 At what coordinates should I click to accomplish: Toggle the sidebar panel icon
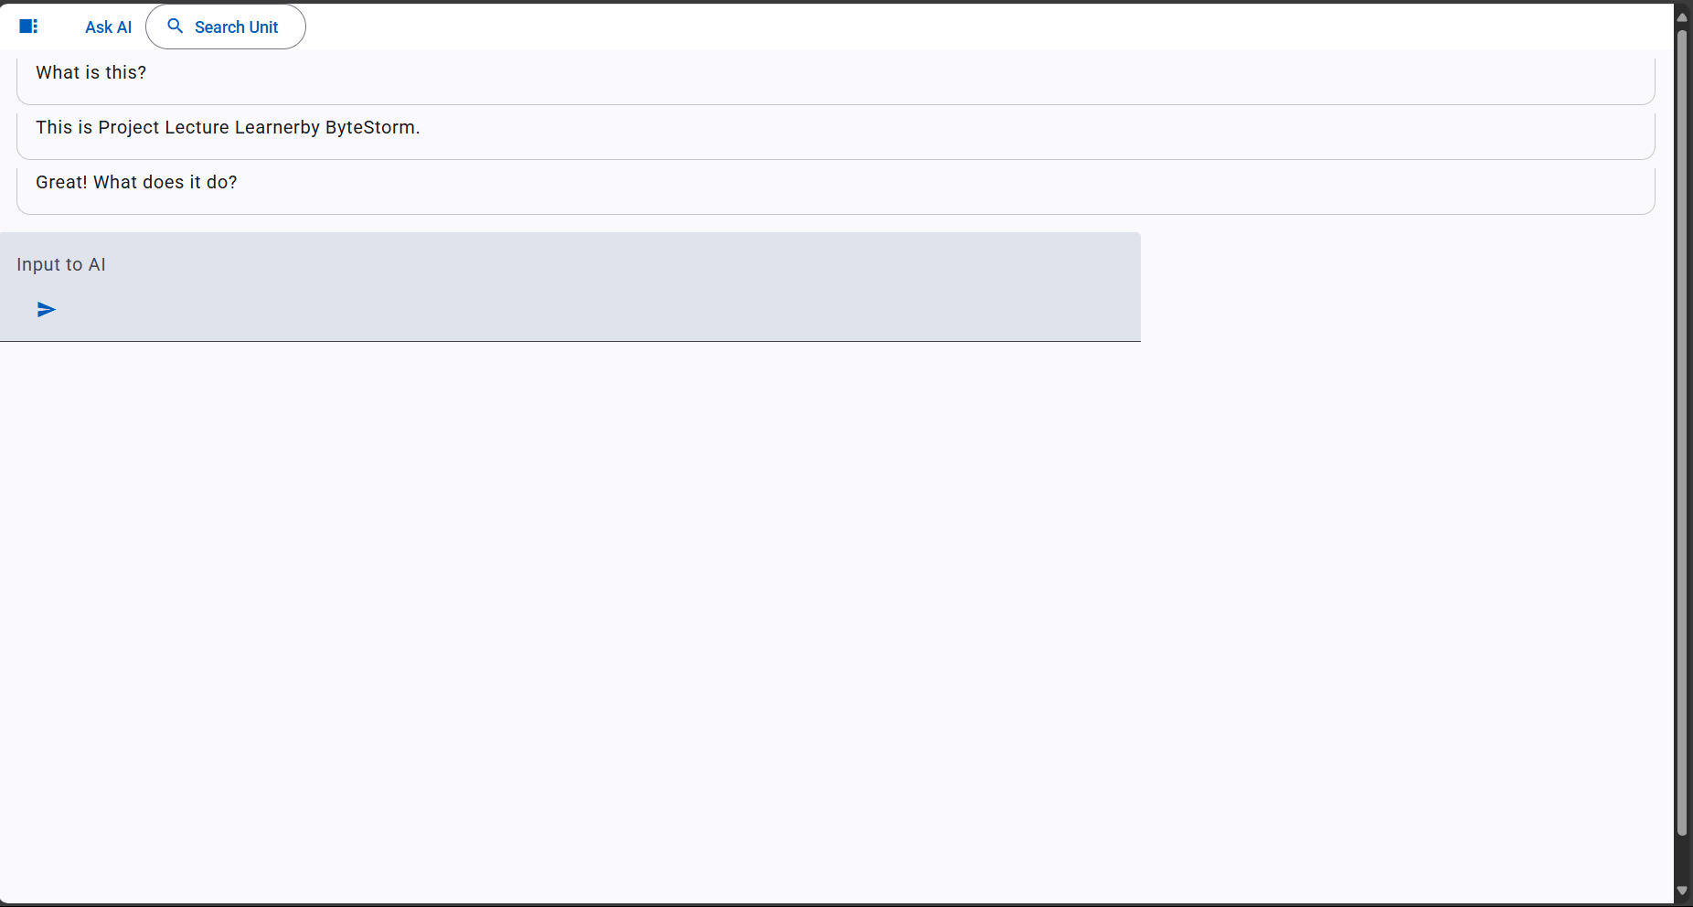(x=28, y=27)
